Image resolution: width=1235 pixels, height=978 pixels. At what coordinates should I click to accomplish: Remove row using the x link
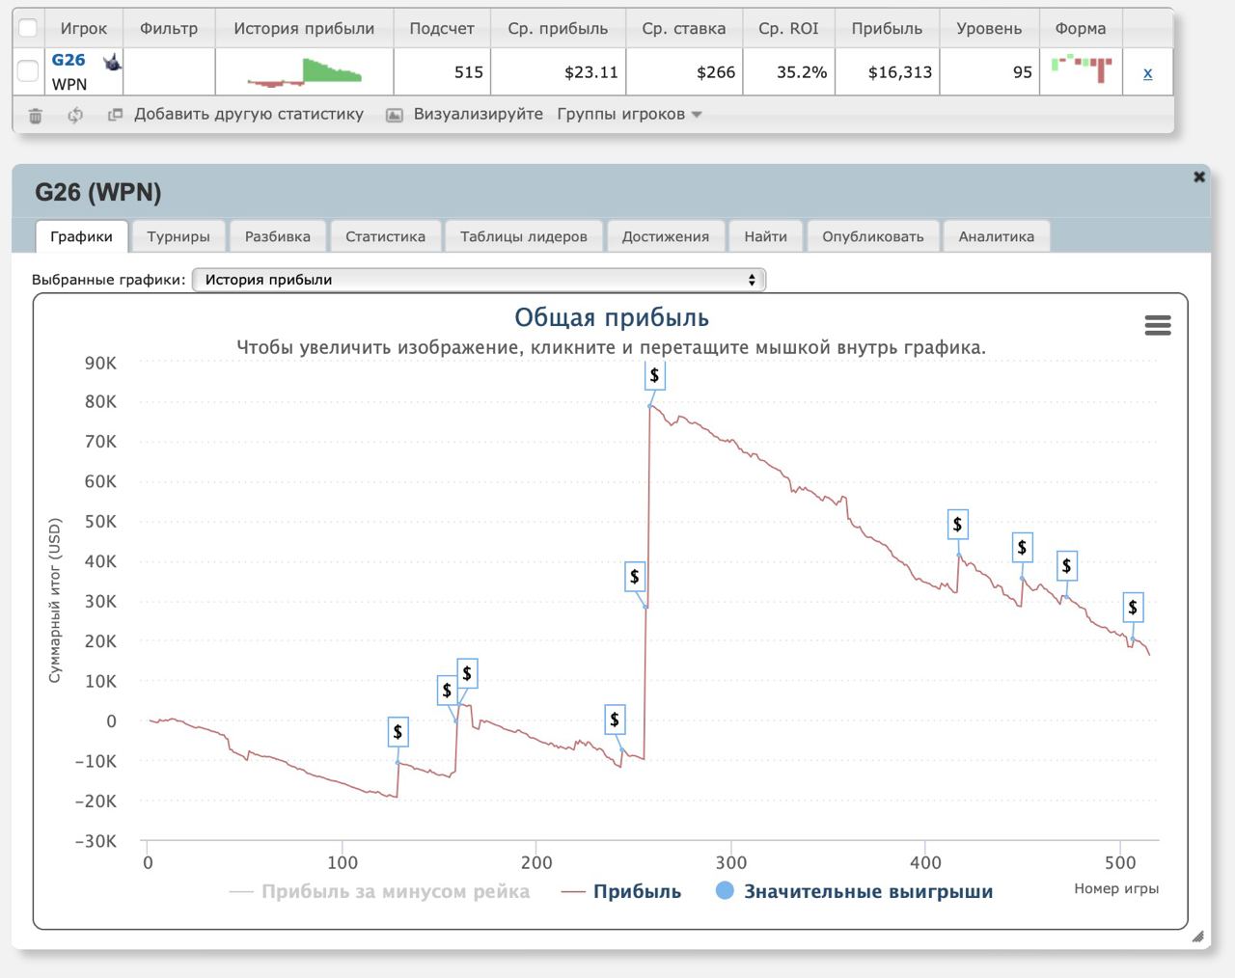click(x=1147, y=72)
